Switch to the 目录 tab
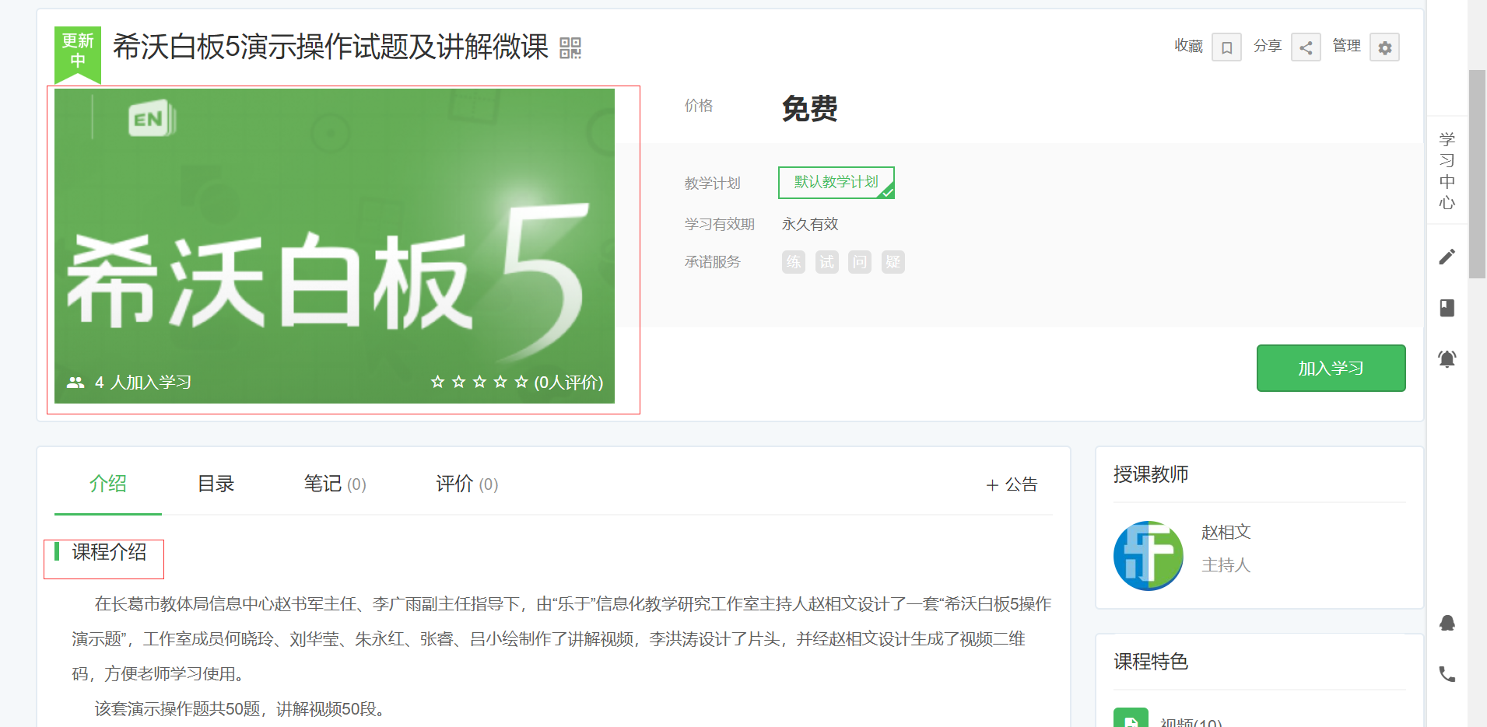This screenshot has width=1487, height=727. 216,484
